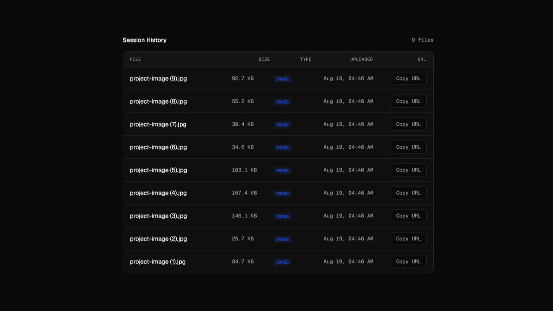Select file name project-image (3).jpg
Viewport: 553px width, 311px height.
[x=158, y=216]
